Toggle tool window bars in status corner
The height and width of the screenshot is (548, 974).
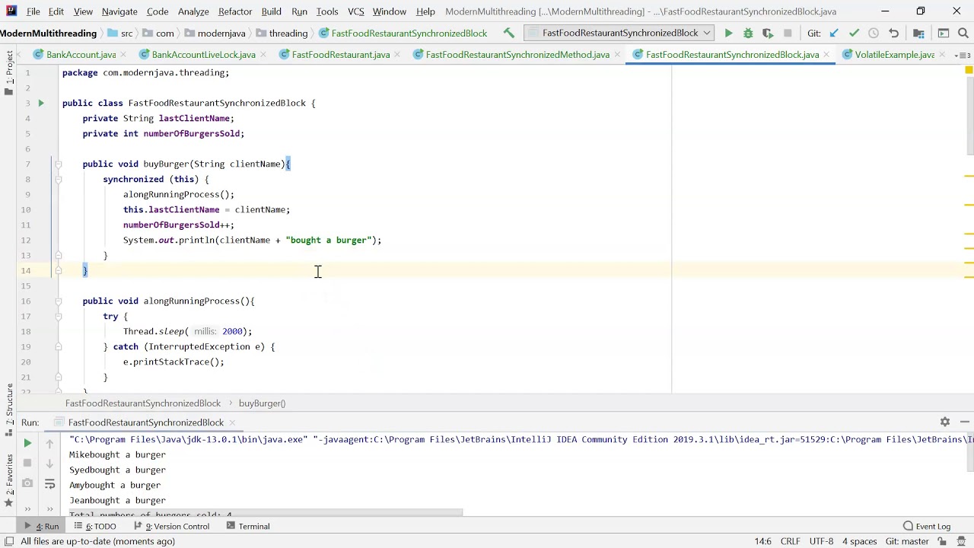pos(9,541)
